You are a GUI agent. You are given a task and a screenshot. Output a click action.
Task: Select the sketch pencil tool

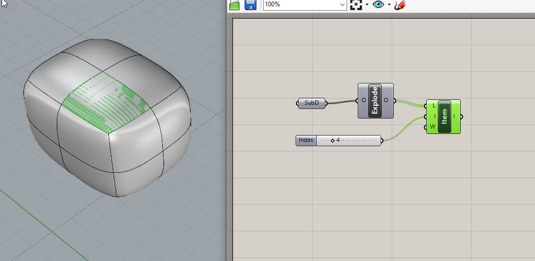pos(400,5)
